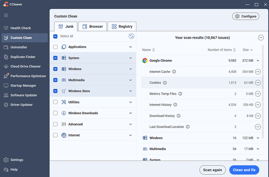The width and height of the screenshot is (269, 177).
Task: Expand the Windows results row
Action: click(x=258, y=138)
